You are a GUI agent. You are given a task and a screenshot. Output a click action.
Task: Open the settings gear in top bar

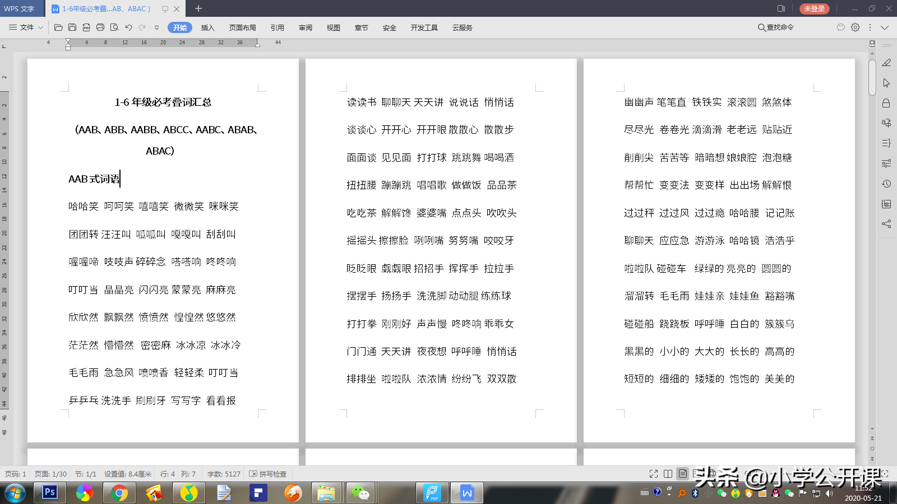click(855, 27)
